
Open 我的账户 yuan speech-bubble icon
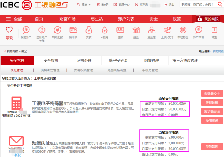[x=26, y=30]
